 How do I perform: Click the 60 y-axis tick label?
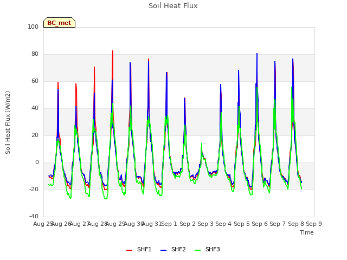pos(35,81)
